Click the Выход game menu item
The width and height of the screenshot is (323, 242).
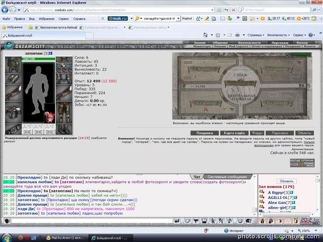(x=302, y=42)
